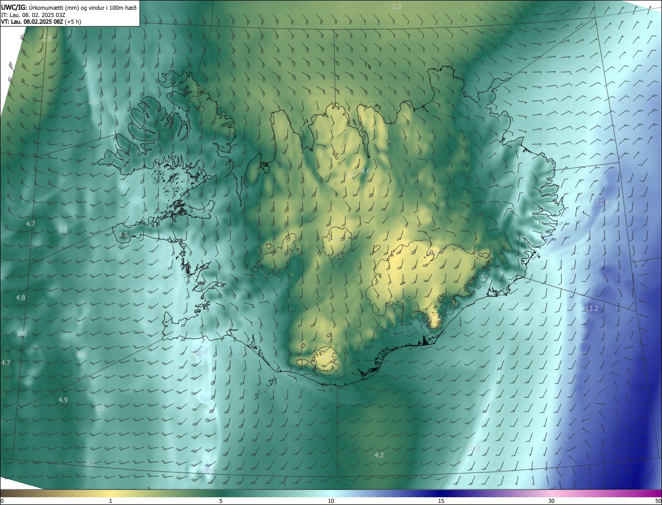Click the 7.9 value label on the map
Viewport: 662px width, 505px height.
pyautogui.click(x=63, y=229)
